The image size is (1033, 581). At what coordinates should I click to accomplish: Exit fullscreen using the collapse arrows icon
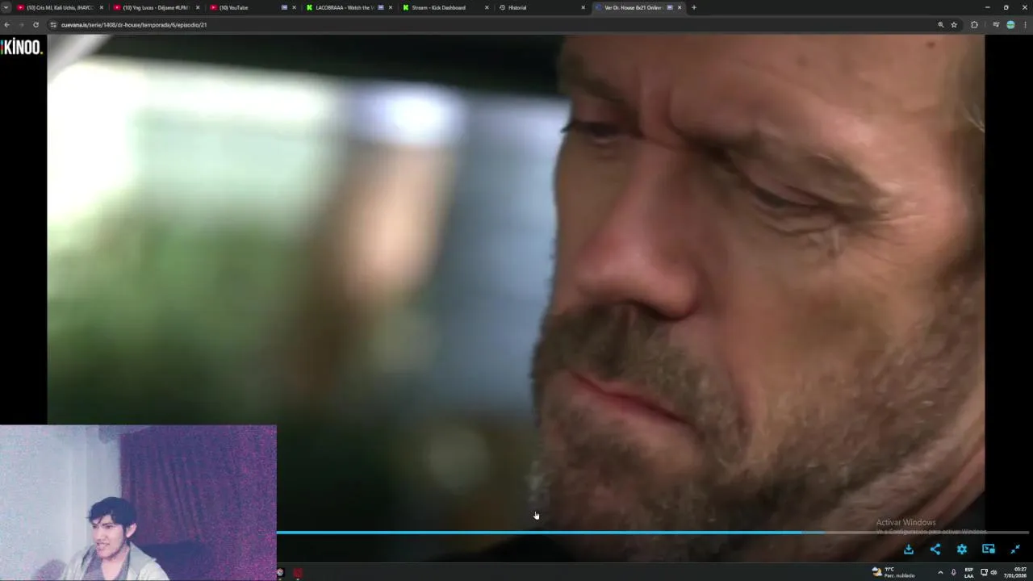(1015, 550)
